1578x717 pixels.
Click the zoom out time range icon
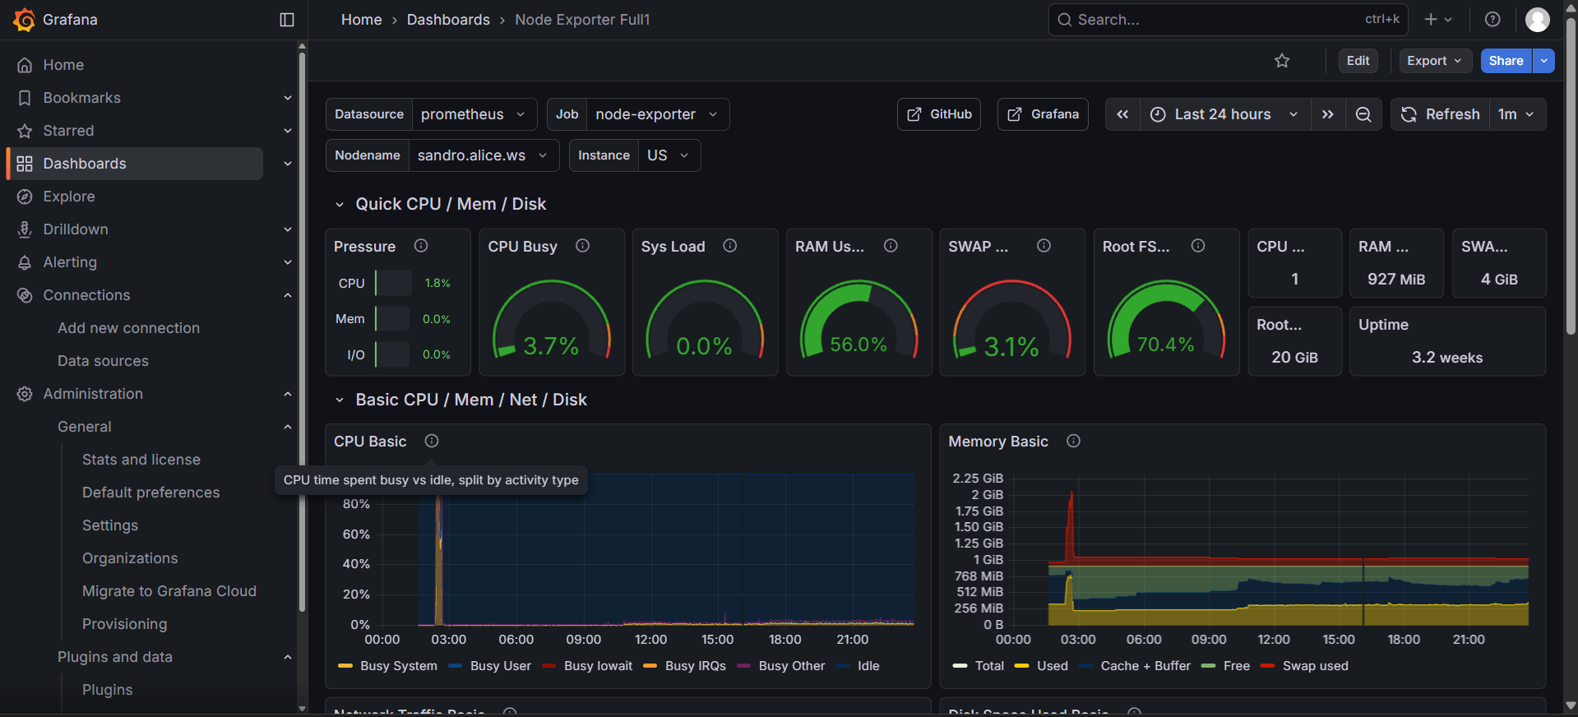[x=1363, y=114]
